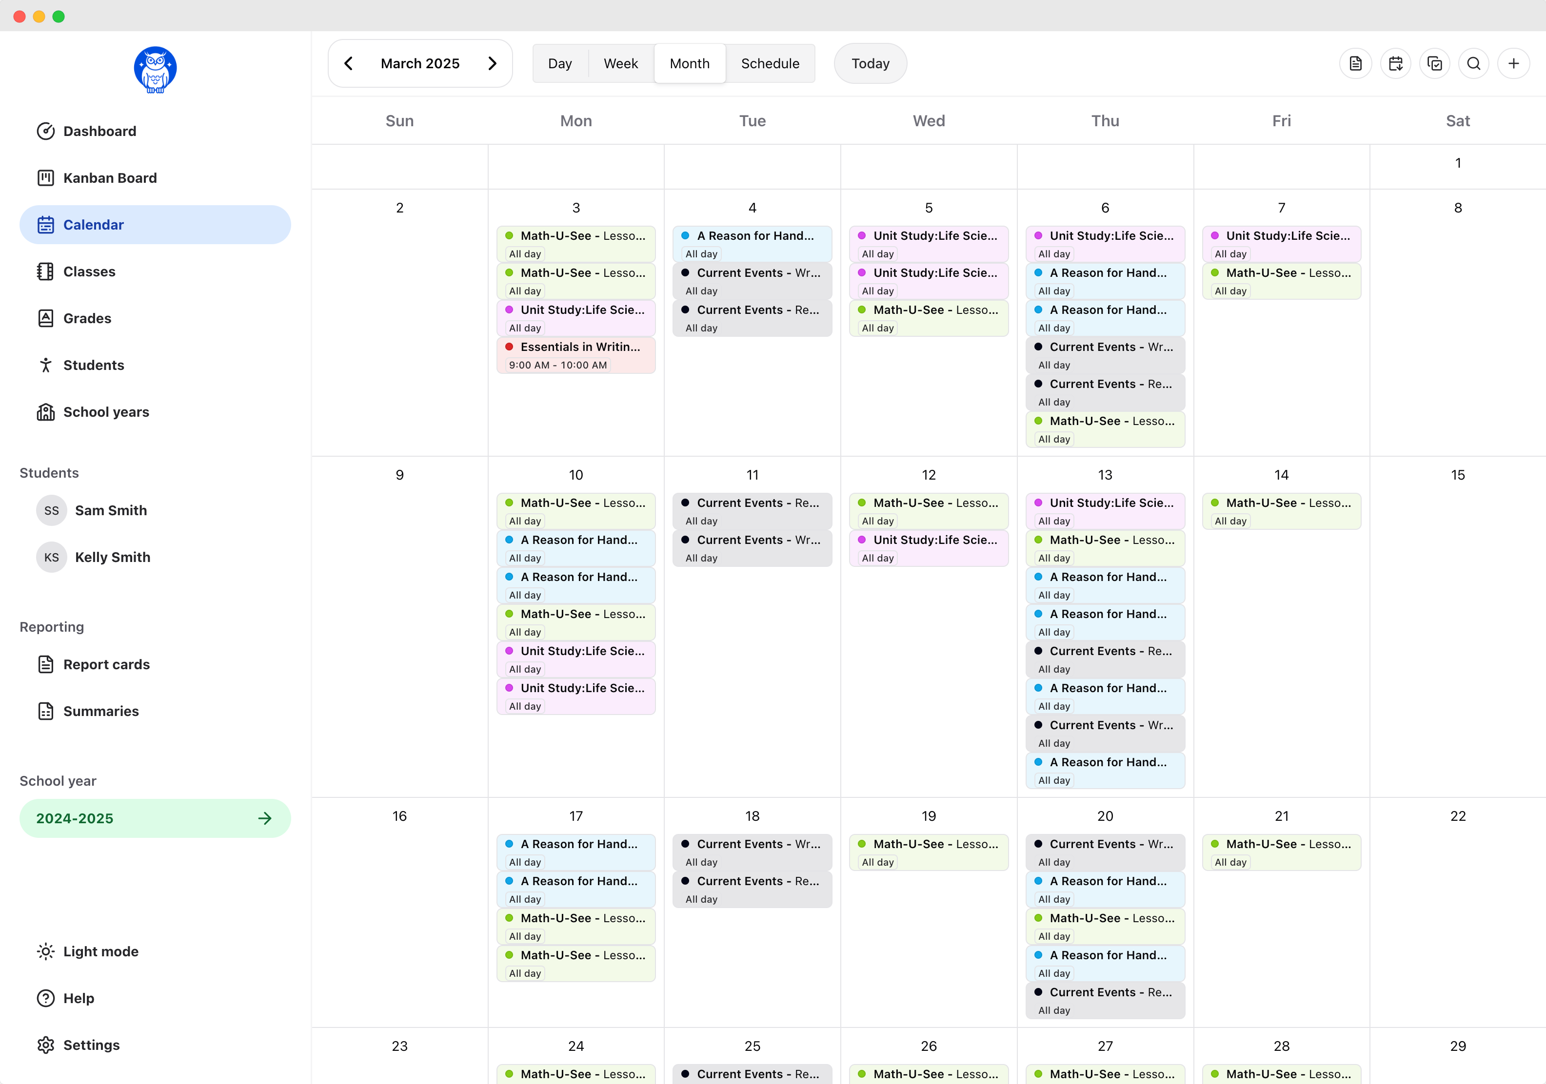The width and height of the screenshot is (1546, 1084).
Task: Click the Today button
Action: (870, 62)
